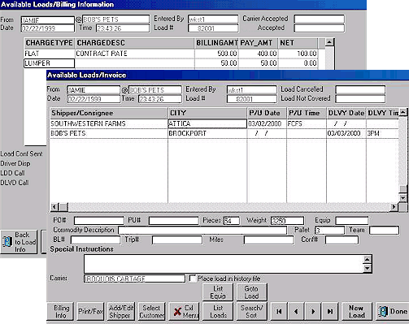This screenshot has height=324, width=409.
Task: Click the Team input field
Action: (x=385, y=230)
